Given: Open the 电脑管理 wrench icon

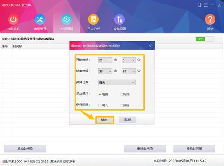Looking at the screenshot, I should tap(40, 19).
